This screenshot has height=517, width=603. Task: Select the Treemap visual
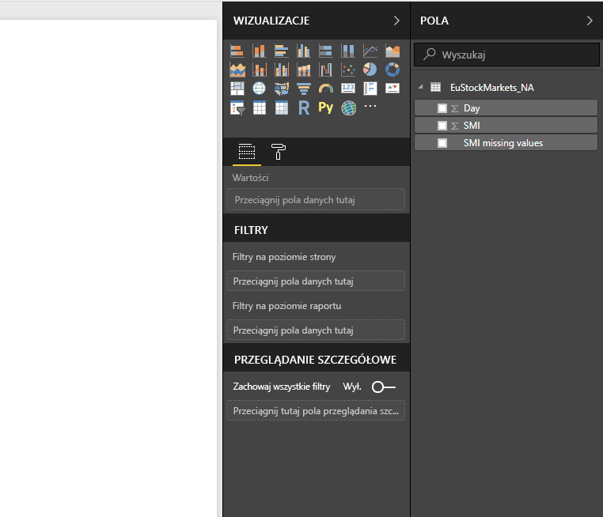(237, 89)
